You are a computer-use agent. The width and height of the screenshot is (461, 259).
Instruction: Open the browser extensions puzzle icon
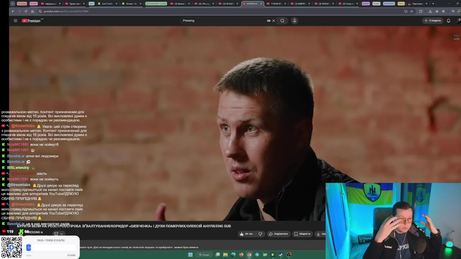(x=421, y=11)
